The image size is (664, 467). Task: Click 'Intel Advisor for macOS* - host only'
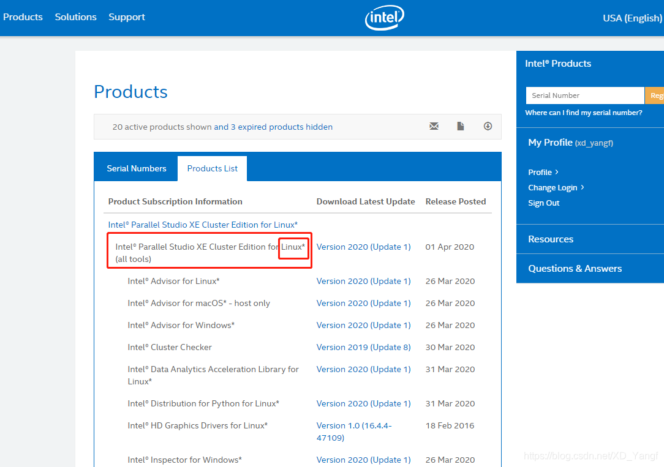click(198, 304)
